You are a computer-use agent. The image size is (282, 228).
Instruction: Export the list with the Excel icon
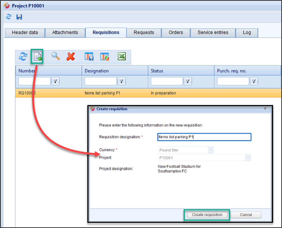(122, 56)
